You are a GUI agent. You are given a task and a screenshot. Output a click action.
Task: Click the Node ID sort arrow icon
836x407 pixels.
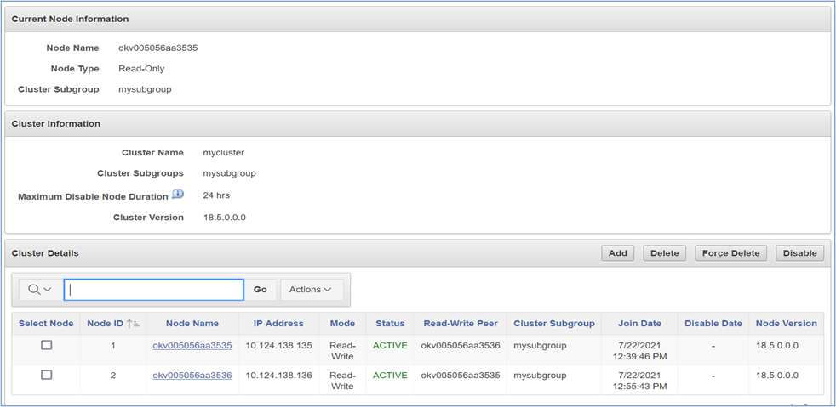pyautogui.click(x=134, y=324)
